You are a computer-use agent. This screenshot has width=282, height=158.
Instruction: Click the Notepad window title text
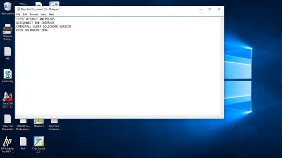click(40, 9)
